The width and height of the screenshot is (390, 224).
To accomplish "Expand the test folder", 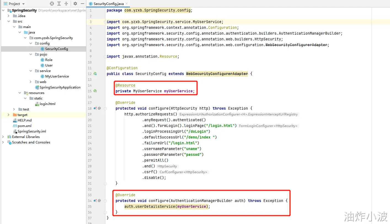I will click(14, 109).
